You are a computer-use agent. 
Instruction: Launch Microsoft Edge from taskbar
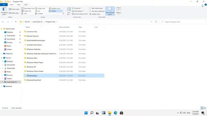[x=115, y=113]
